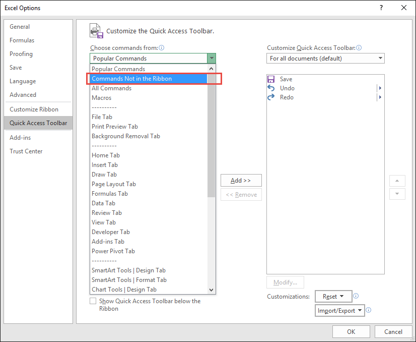
Task: Expand the Redo command's submenu arrow
Action: [381, 97]
